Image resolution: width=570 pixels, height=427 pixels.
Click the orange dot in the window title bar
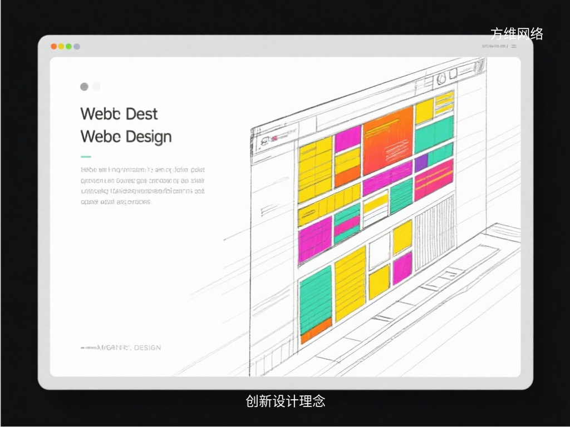(54, 47)
